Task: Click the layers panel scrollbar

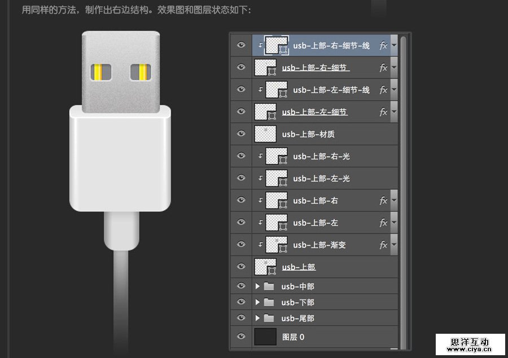Action: (402, 169)
